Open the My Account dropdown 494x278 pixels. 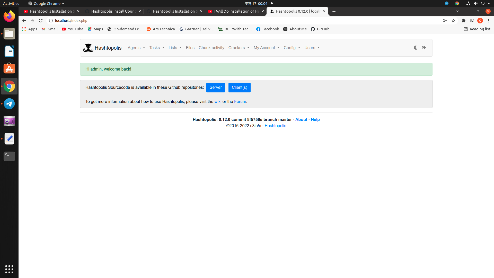click(x=266, y=48)
